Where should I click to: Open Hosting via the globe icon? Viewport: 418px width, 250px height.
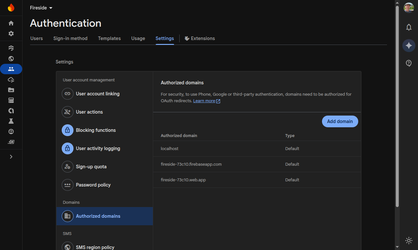[x=11, y=59]
